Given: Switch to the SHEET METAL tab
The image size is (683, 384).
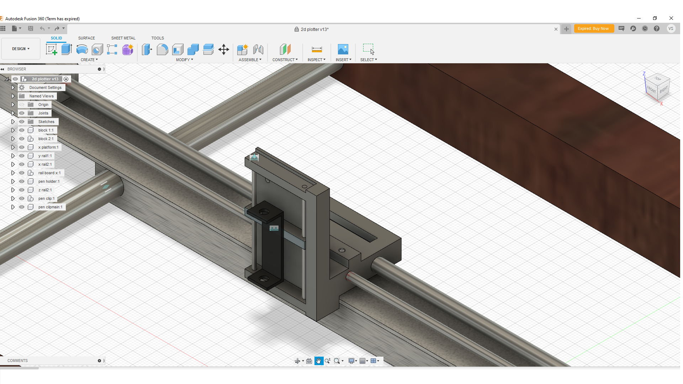Looking at the screenshot, I should pos(123,38).
